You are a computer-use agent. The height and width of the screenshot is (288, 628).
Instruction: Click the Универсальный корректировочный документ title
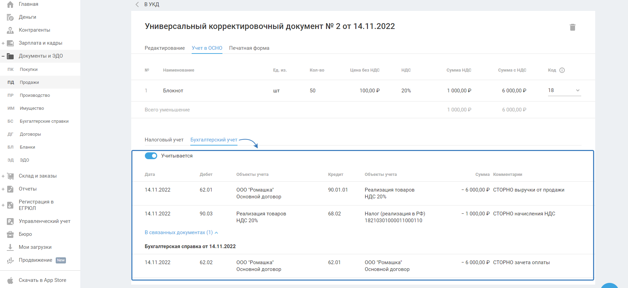270,26
